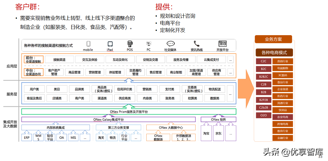Image resolution: width=328 pixels, height=161 pixels.
Task: Click the 售后管理 box
Action: pyautogui.click(x=156, y=72)
